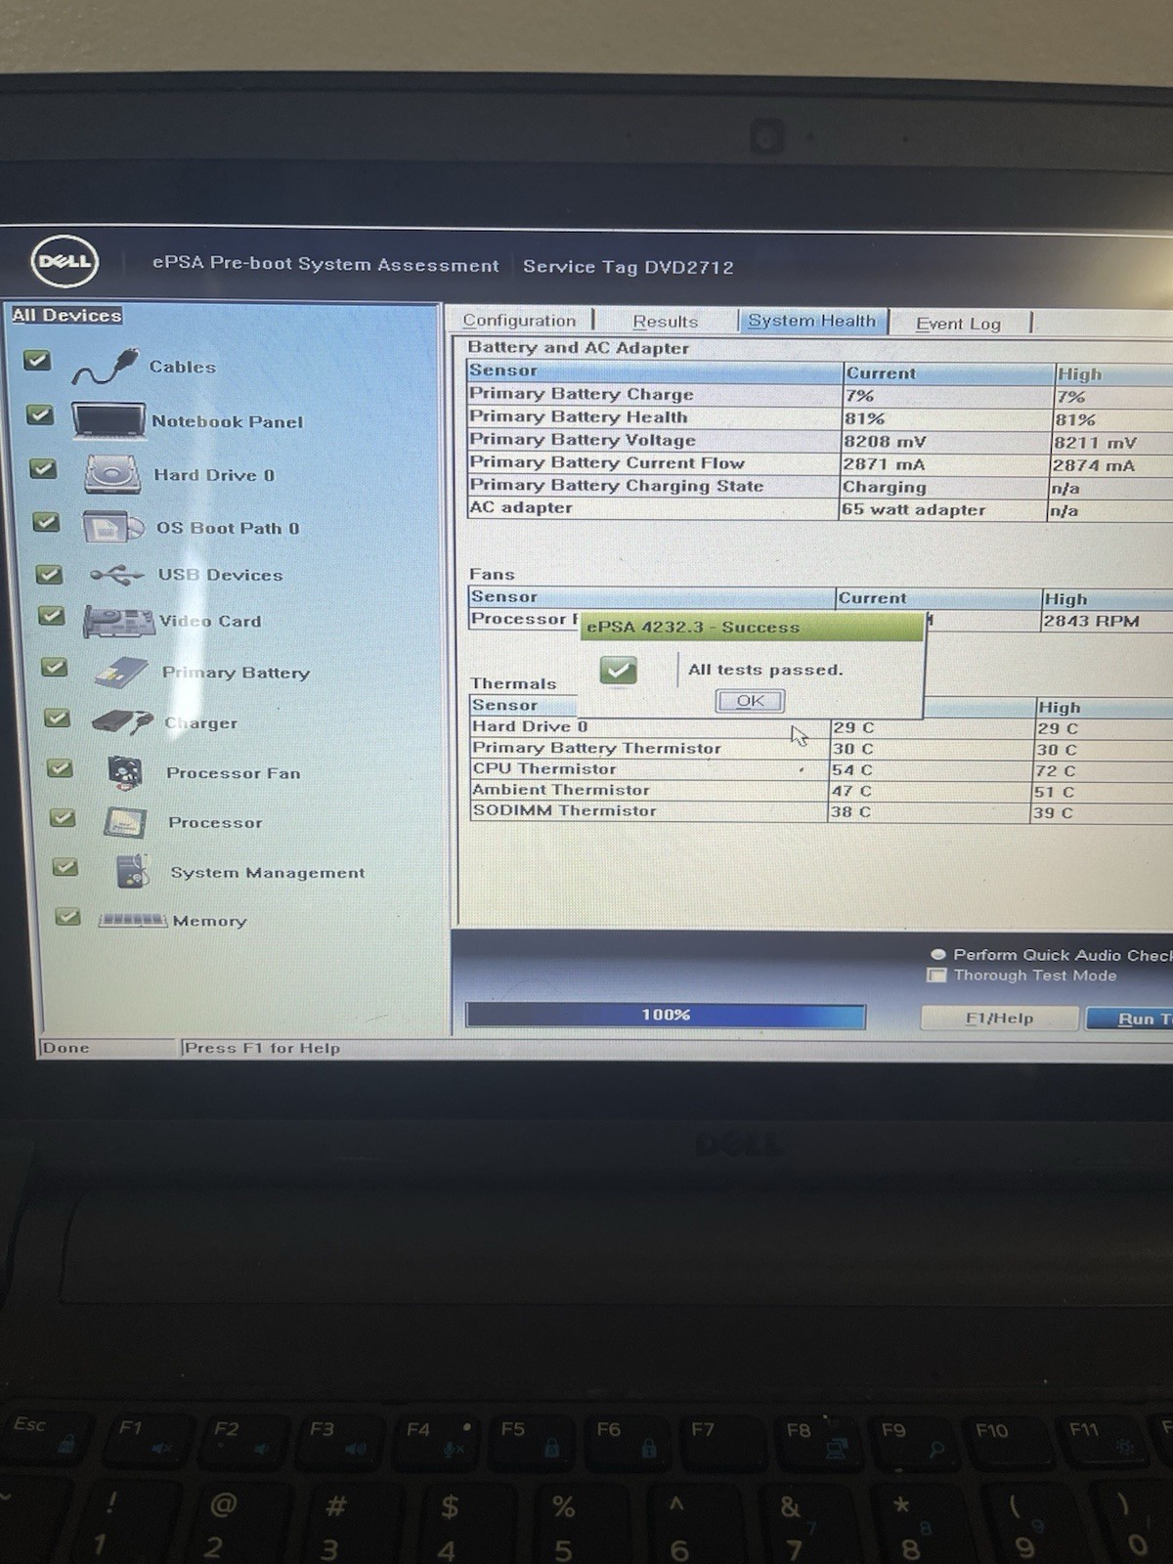Click the Hard Drive 0 disk icon

pyautogui.click(x=112, y=475)
